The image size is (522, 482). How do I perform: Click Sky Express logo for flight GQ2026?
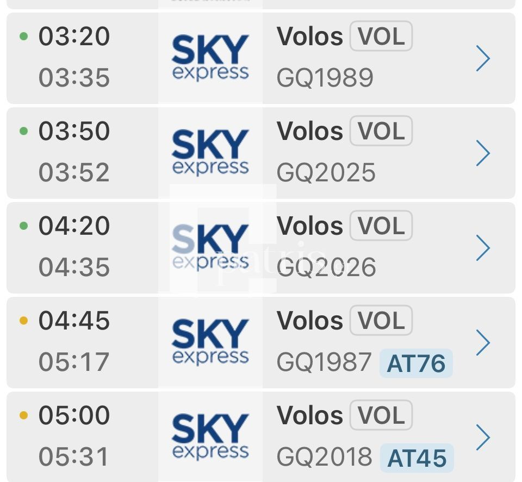tap(210, 247)
